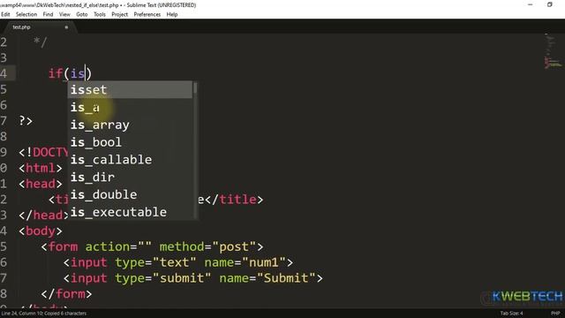565x318 pixels.
Task: Click the Line 24, Column 10 status text
Action: [44, 314]
